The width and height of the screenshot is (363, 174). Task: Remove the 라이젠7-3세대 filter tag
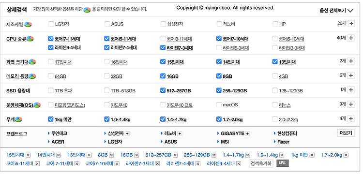pyautogui.click(x=157, y=164)
